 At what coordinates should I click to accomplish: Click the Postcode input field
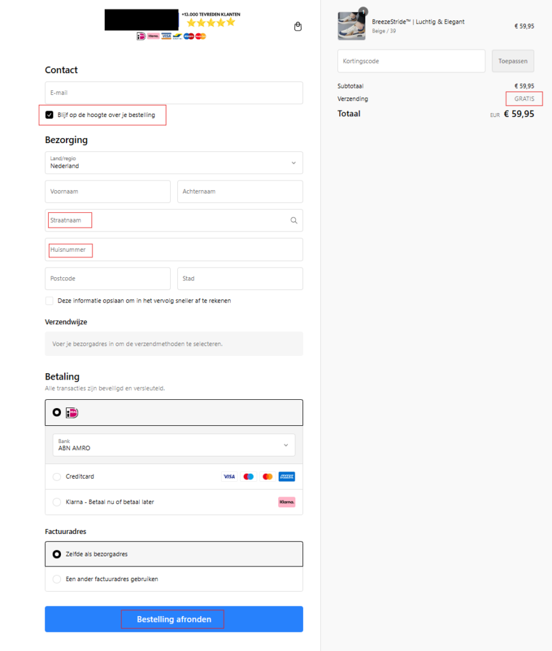pyautogui.click(x=108, y=278)
